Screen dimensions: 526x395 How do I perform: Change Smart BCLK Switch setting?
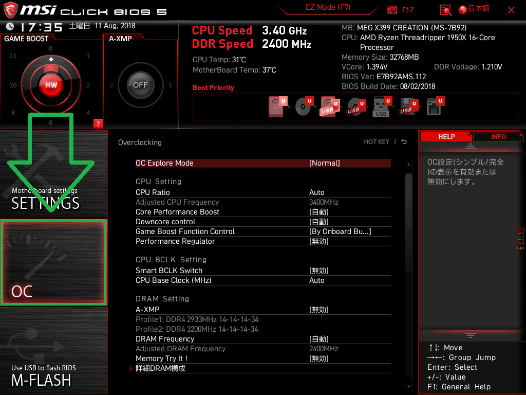coord(263,271)
